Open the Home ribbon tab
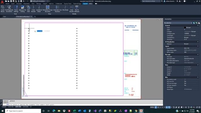This screenshot has width=201, height=113. coord(8,4)
